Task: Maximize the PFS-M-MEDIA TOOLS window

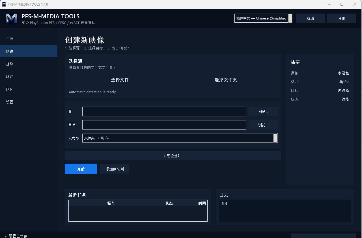Action: pyautogui.click(x=342, y=4)
